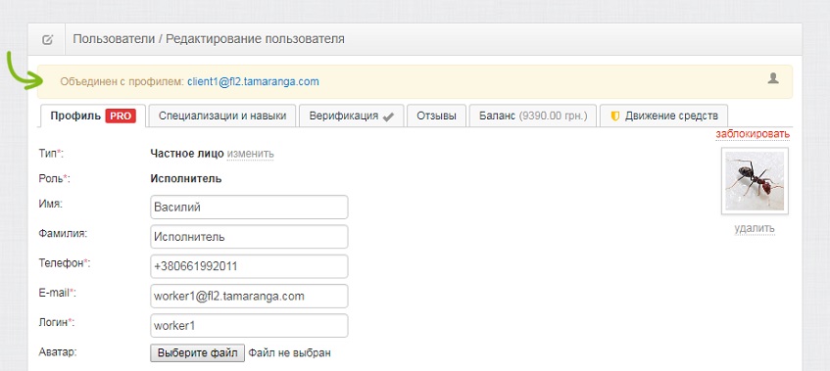The width and height of the screenshot is (830, 371).
Task: Click the Телефон field label
Action: pos(64,262)
